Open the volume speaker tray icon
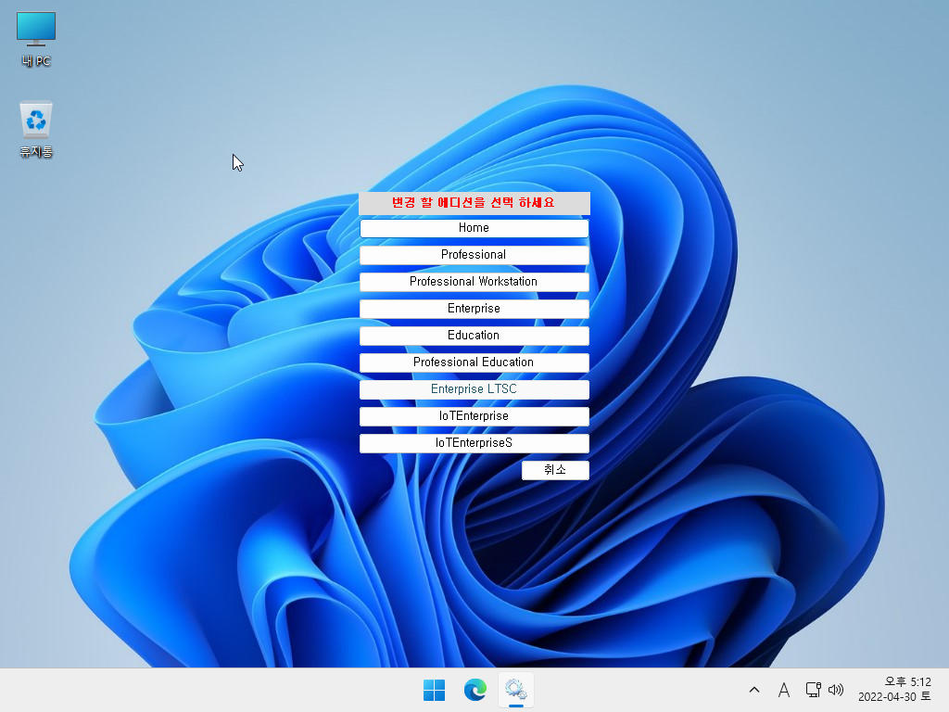The image size is (949, 712). (836, 690)
